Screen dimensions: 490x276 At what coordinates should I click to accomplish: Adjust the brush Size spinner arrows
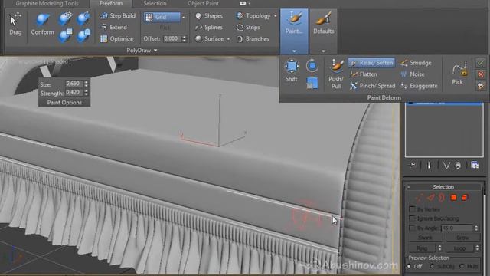86,84
